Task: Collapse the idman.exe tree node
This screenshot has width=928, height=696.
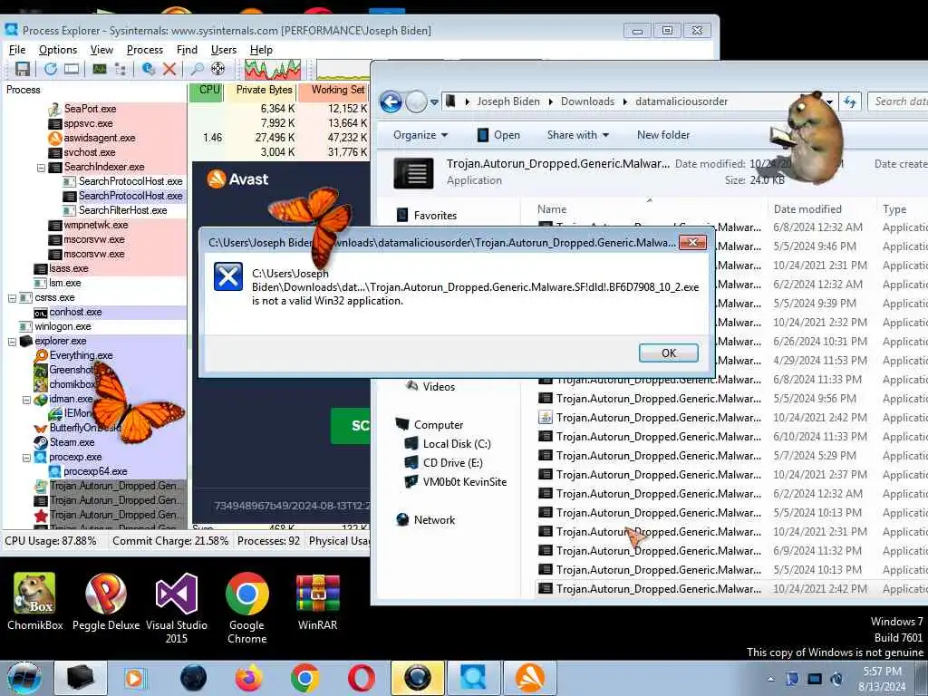Action: pos(26,400)
